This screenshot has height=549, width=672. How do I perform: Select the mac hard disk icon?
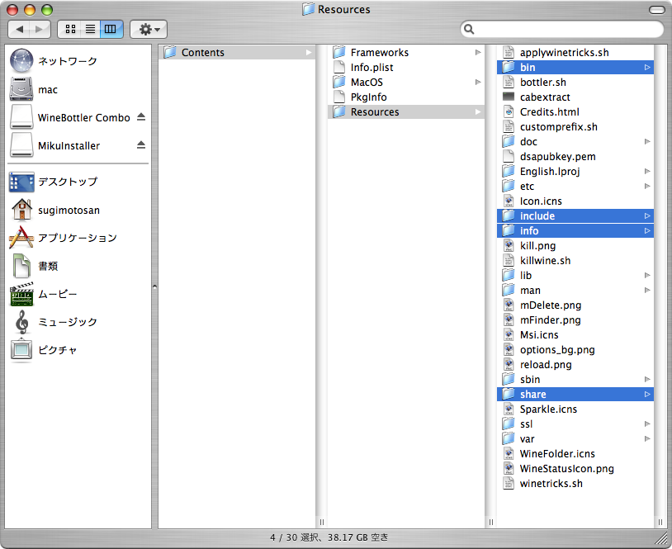tap(21, 89)
